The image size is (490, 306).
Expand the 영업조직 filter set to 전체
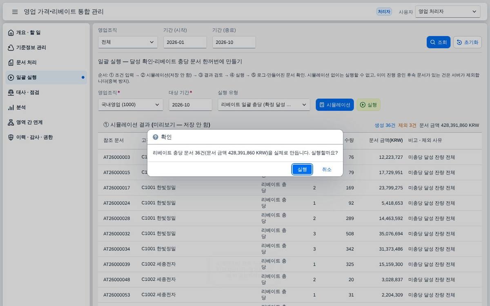(128, 42)
